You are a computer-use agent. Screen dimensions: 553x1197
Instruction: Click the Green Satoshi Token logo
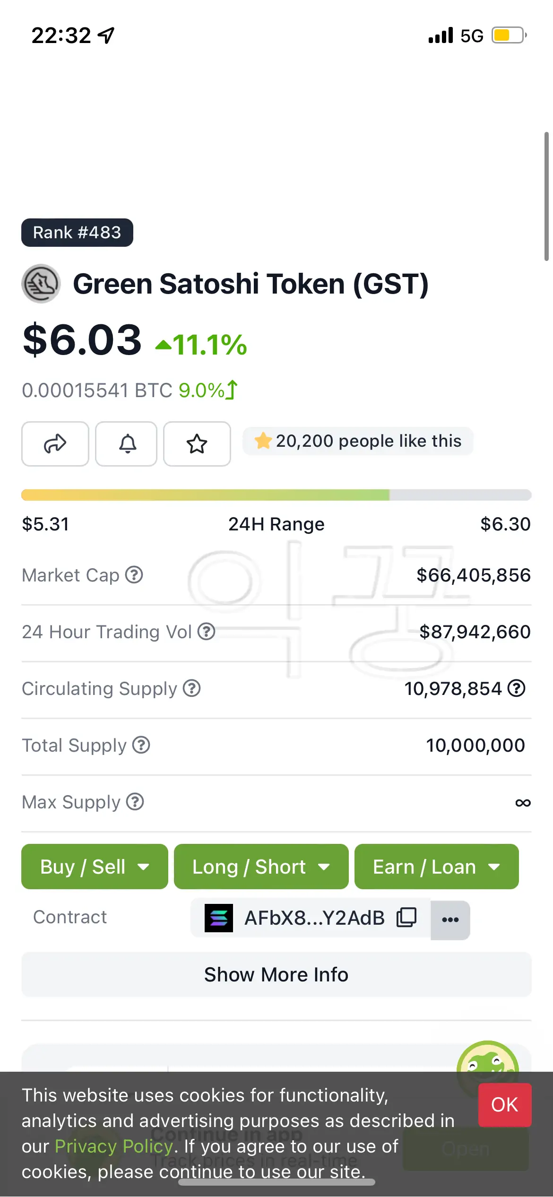[41, 284]
